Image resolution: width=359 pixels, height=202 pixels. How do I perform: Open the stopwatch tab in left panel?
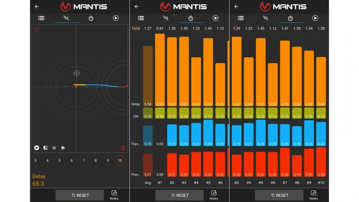(x=91, y=18)
